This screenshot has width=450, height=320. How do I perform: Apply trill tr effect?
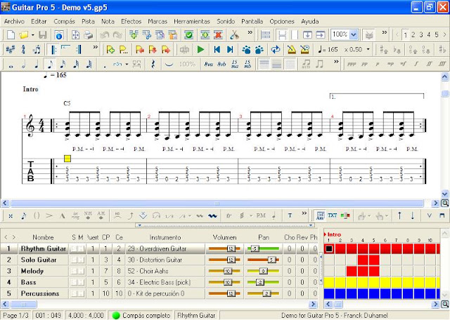tap(229, 215)
